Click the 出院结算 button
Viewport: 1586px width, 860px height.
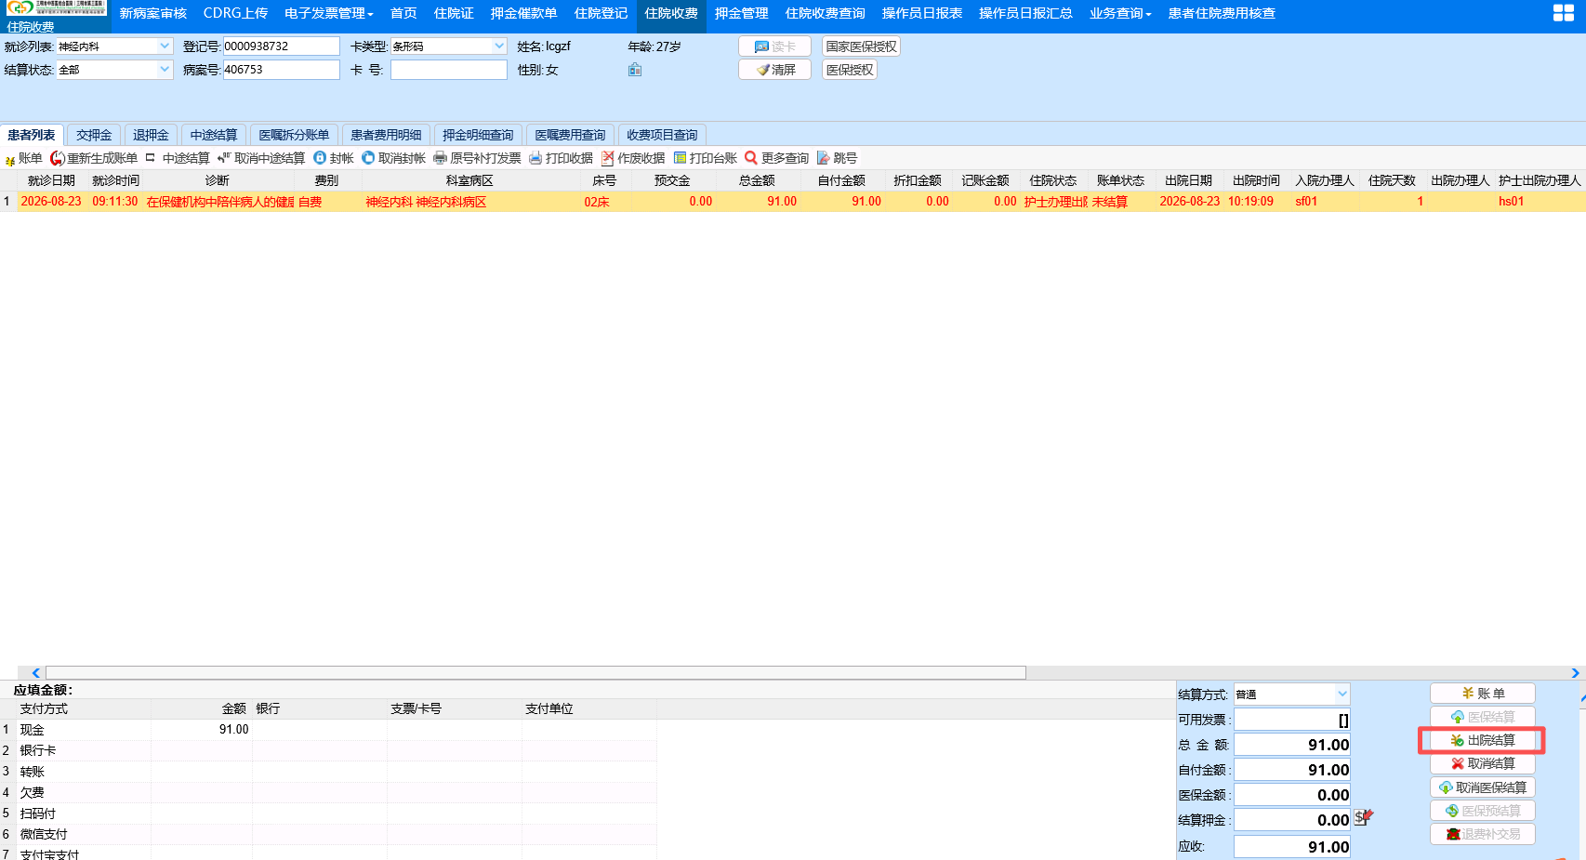(x=1482, y=740)
